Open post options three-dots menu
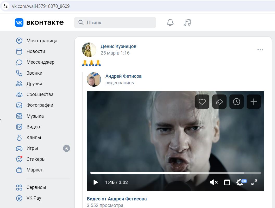This screenshot has height=208, width=275. (x=260, y=50)
